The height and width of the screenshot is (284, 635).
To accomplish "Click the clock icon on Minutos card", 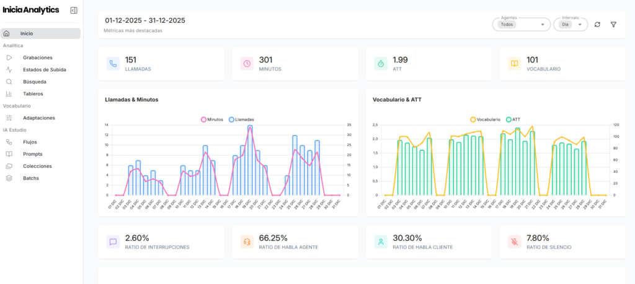I will coord(247,63).
